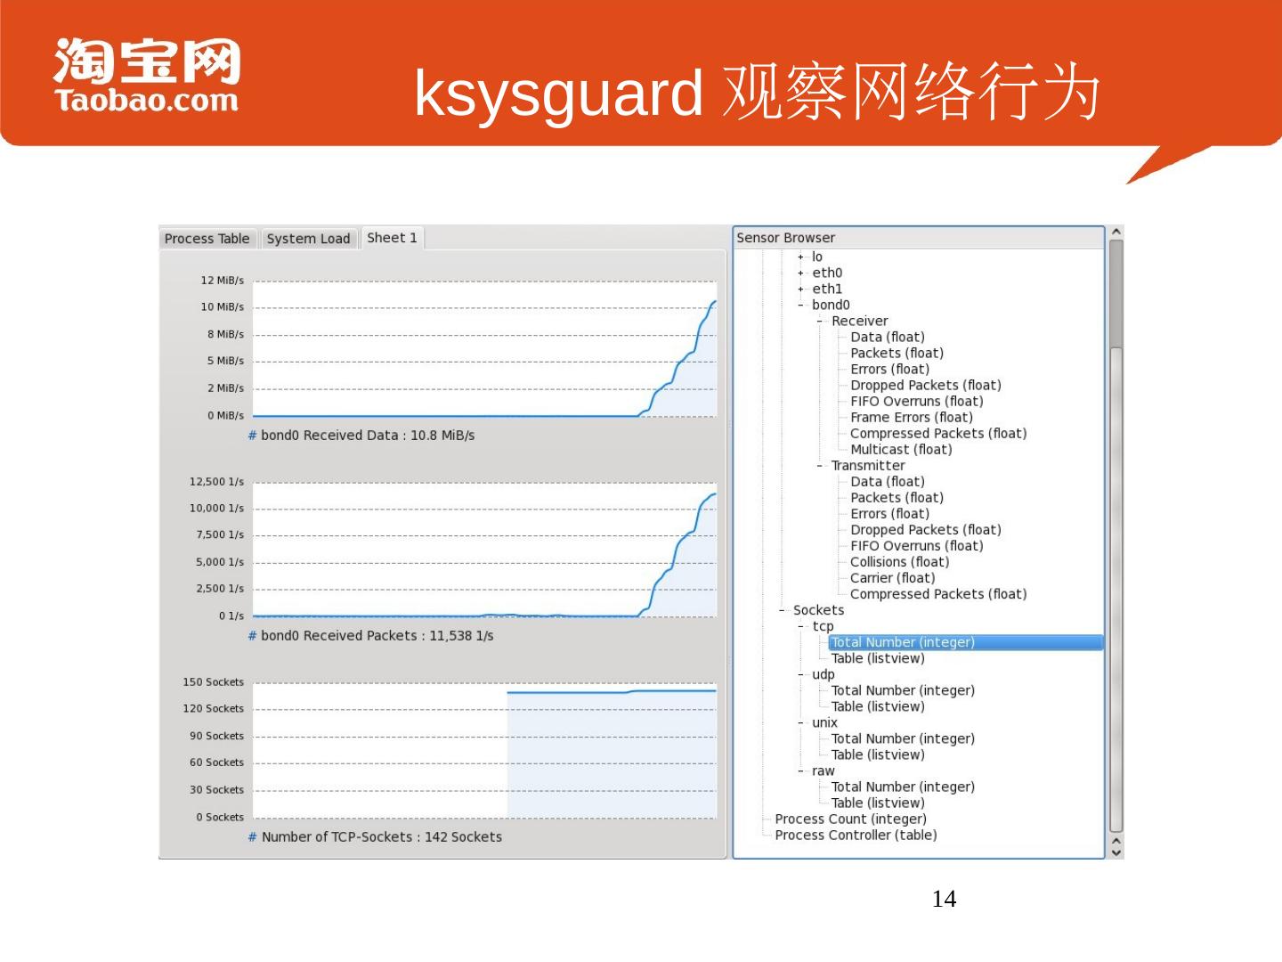The height and width of the screenshot is (962, 1282).
Task: Select Table (listview) under tcp
Action: click(878, 658)
